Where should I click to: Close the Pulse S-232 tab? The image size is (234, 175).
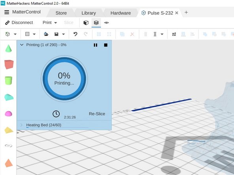[x=177, y=13]
